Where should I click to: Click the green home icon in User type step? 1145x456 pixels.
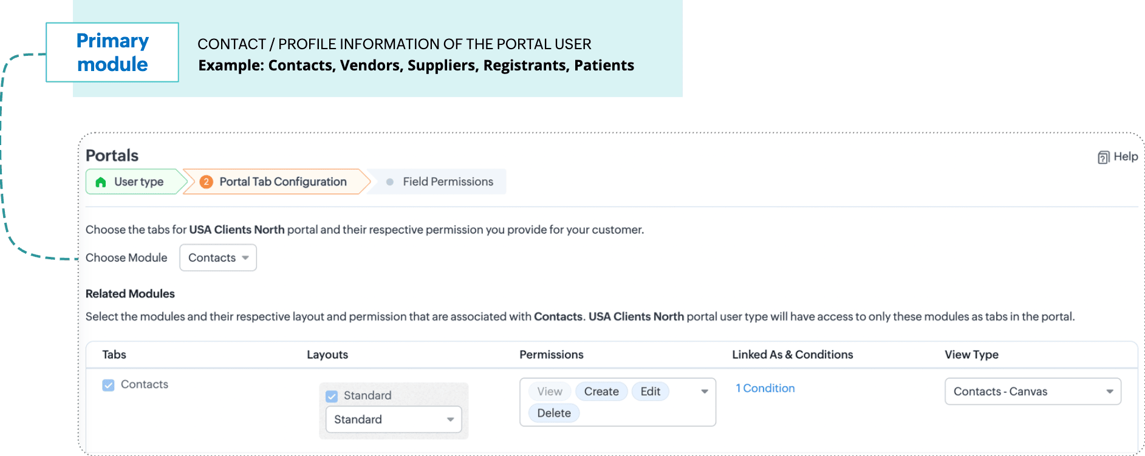pyautogui.click(x=101, y=182)
